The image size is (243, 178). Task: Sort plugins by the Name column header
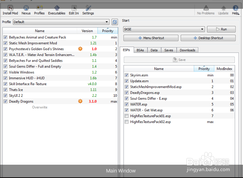[x=159, y=69]
